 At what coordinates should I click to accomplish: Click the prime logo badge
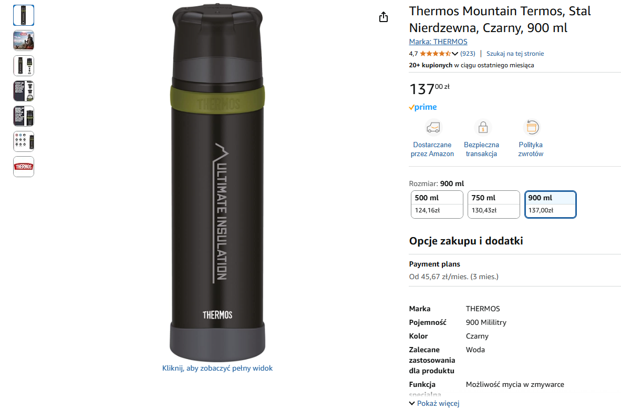[423, 107]
